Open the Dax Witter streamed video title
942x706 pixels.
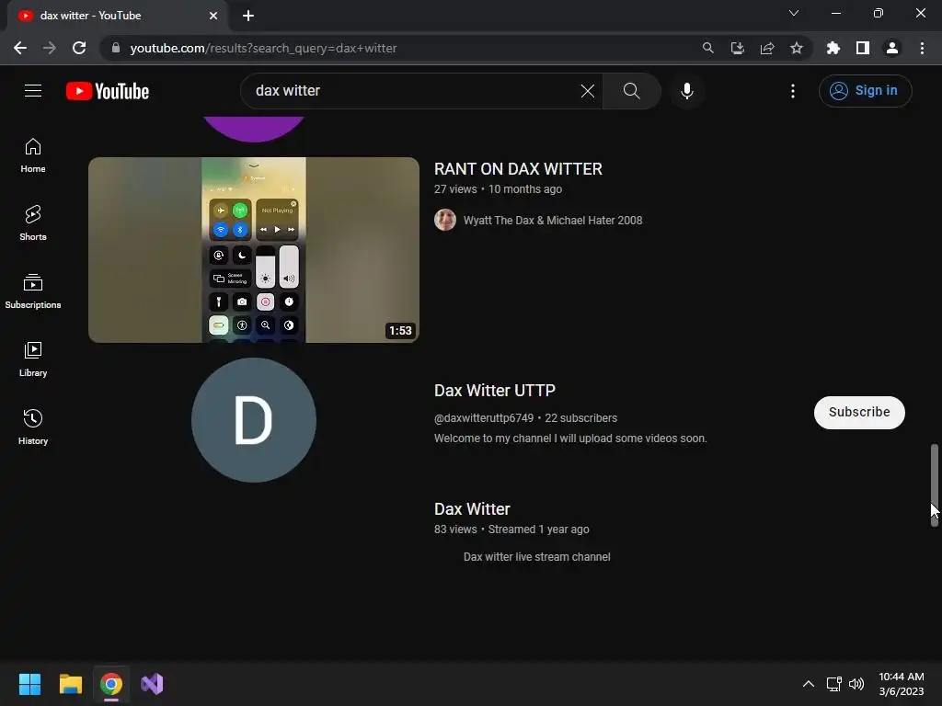(x=472, y=509)
